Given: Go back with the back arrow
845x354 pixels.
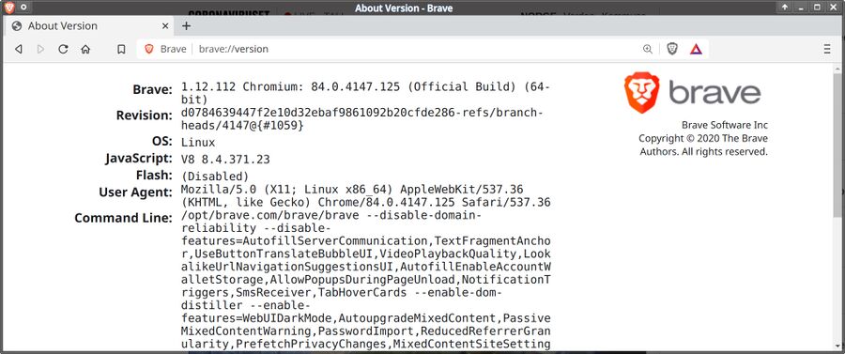Looking at the screenshot, I should tap(19, 49).
